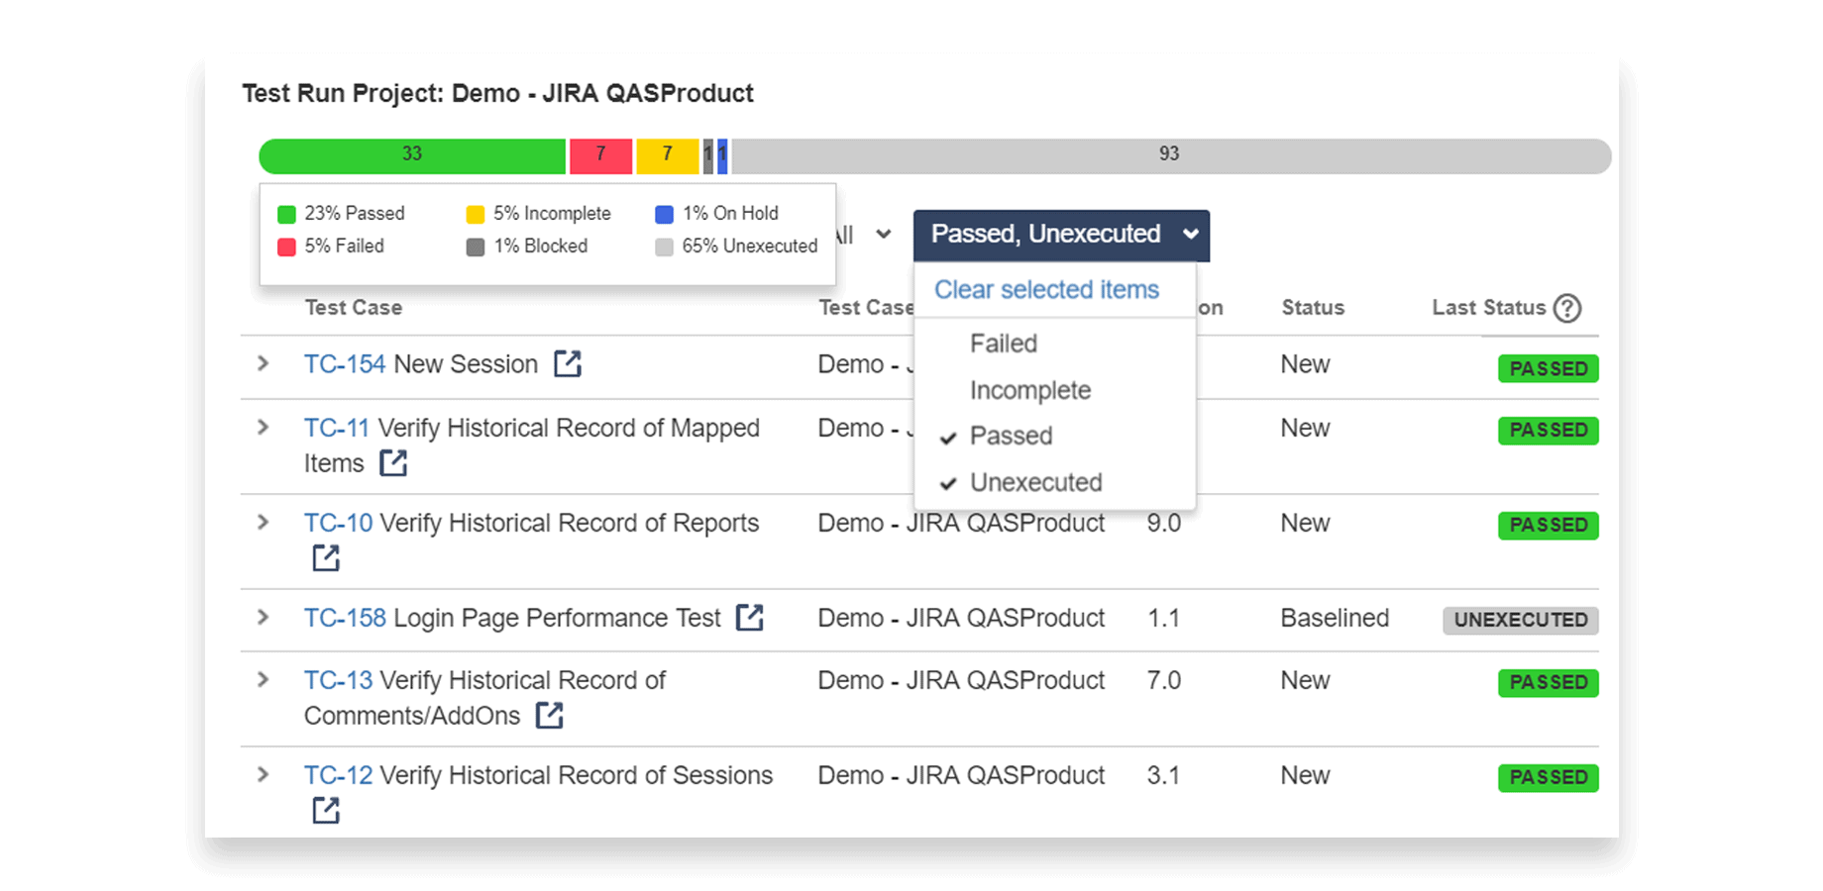Open TC-154 in a new window via external link icon
Viewport: 1823px width, 891px height.
coord(568,363)
